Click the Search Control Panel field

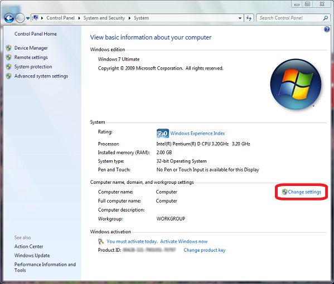(290, 18)
